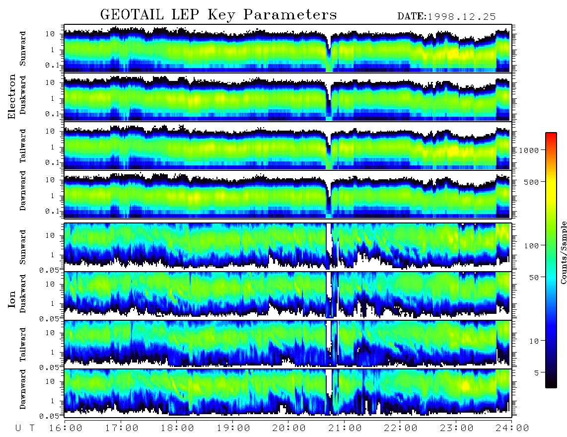Click inside the Ion Tailward spectrogram panel
This screenshot has width=567, height=437.
288,345
